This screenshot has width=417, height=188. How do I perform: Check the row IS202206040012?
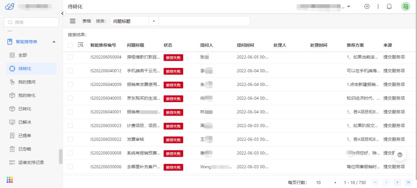(70, 70)
